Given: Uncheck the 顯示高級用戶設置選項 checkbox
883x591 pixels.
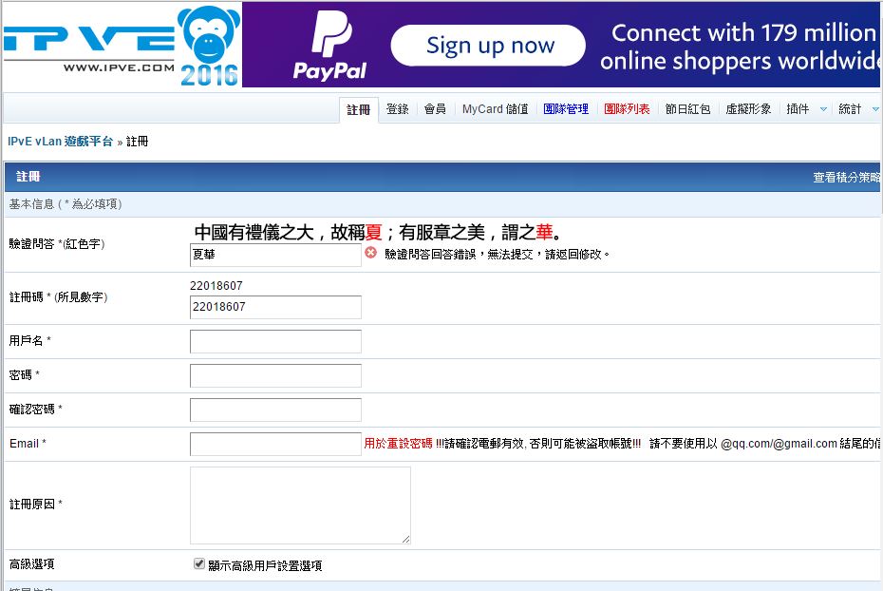Looking at the screenshot, I should click(198, 563).
